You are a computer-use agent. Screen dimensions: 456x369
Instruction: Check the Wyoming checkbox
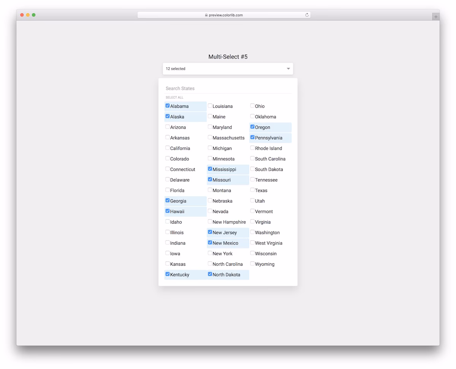(x=252, y=263)
